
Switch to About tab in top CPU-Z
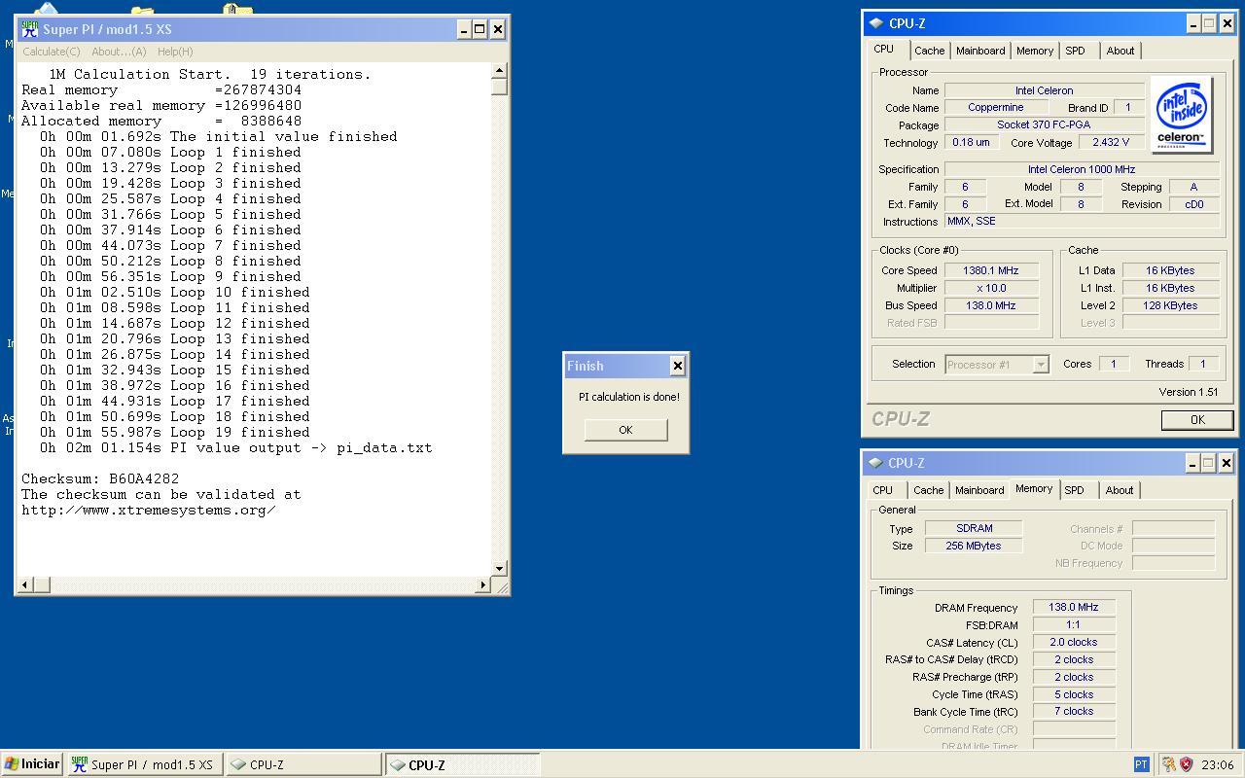(x=1120, y=51)
